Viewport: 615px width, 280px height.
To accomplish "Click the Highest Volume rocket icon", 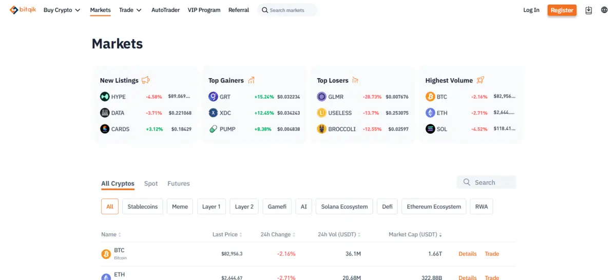I will click(480, 80).
